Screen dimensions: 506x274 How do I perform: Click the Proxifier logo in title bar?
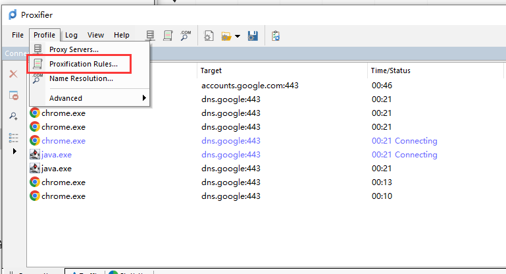pyautogui.click(x=13, y=14)
